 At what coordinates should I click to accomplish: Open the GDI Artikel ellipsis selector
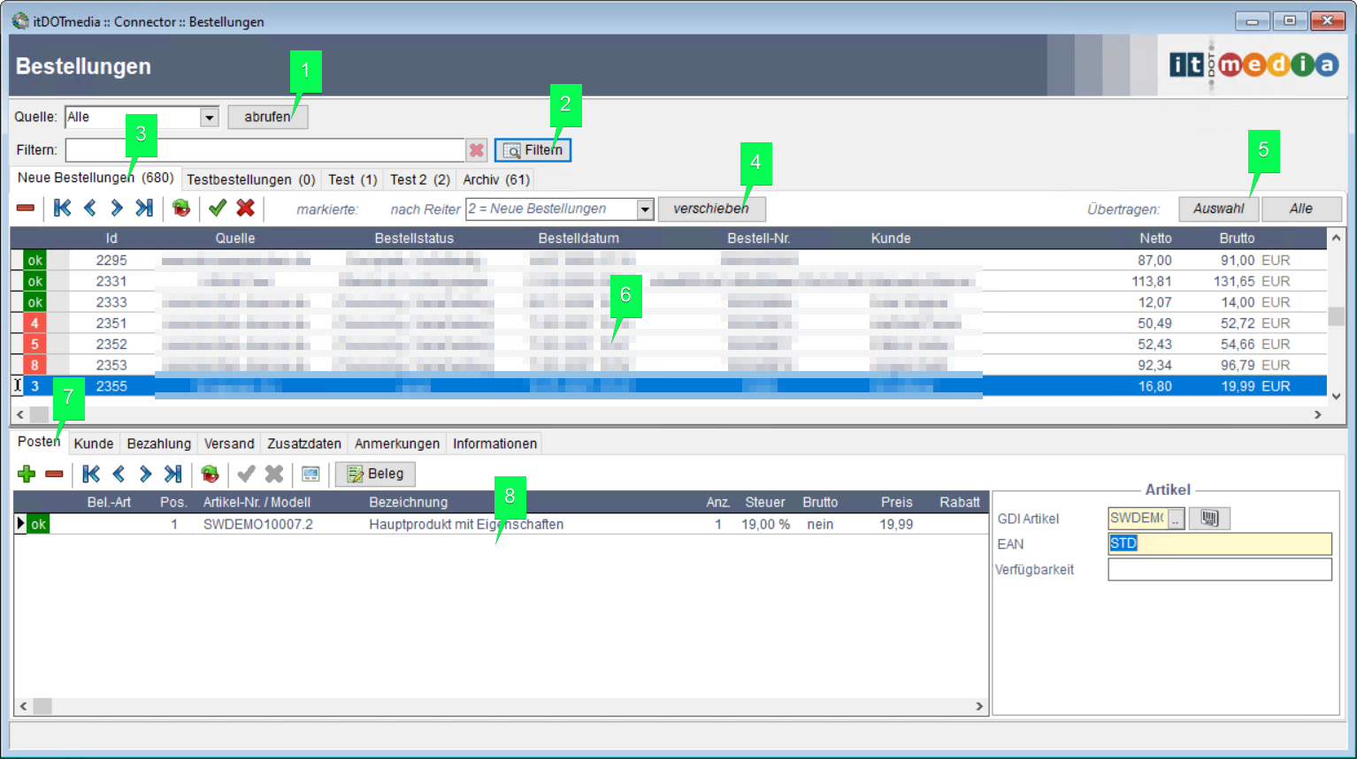click(x=1176, y=520)
